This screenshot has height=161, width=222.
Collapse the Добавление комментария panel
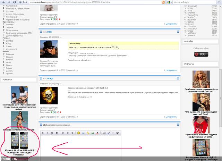(178, 125)
